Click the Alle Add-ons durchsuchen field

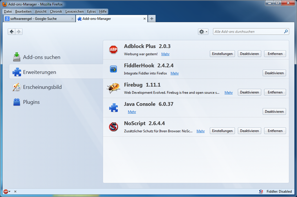click(x=248, y=31)
